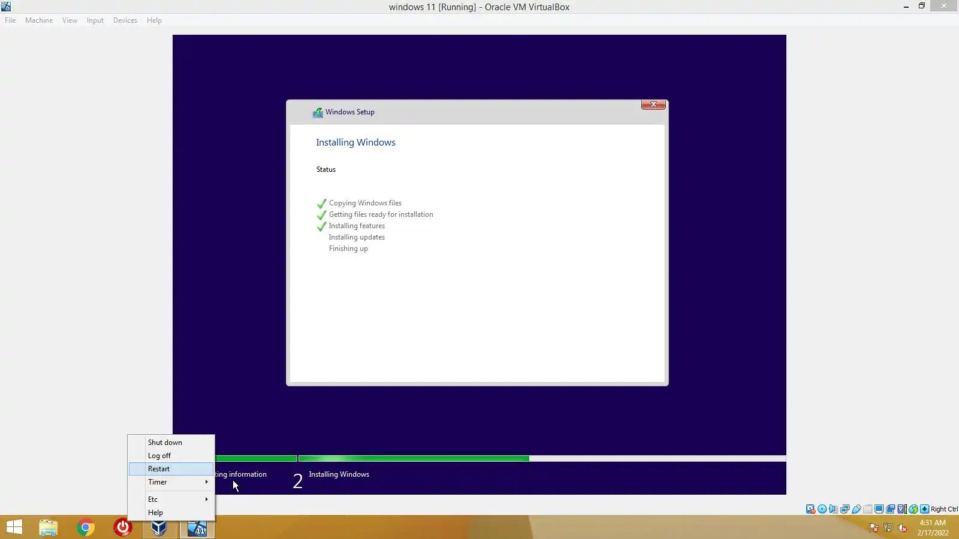959x539 pixels.
Task: Click the 'Installing features' status line
Action: pos(357,226)
